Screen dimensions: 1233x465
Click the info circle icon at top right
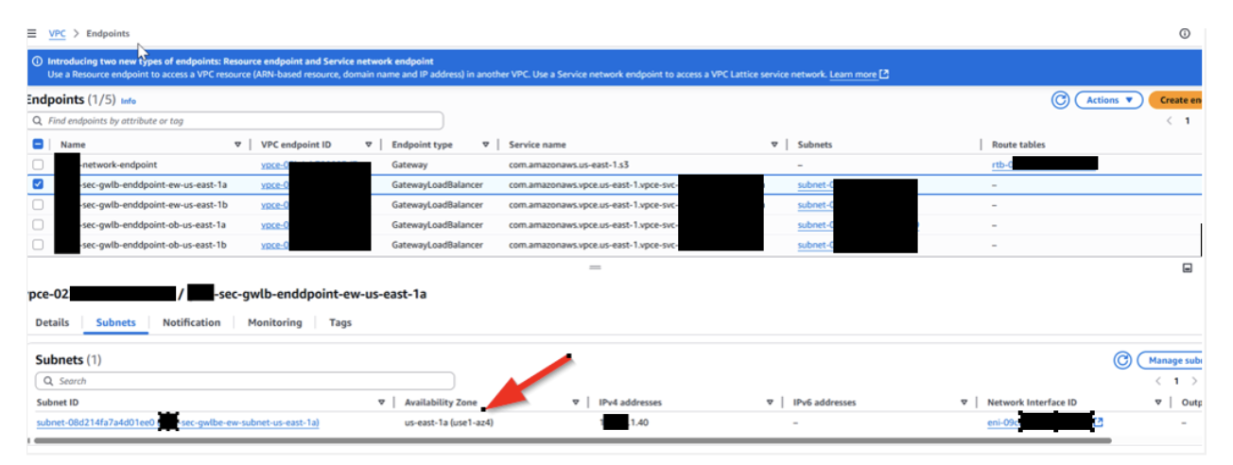1184,33
